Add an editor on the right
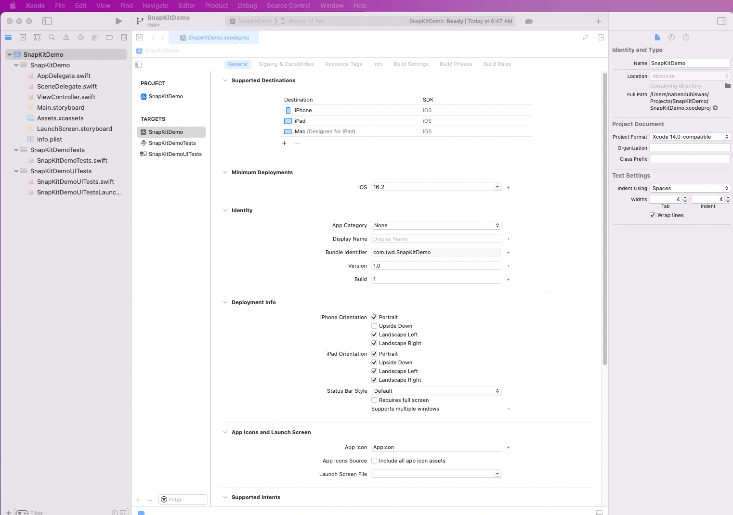This screenshot has width=733, height=515. click(601, 38)
